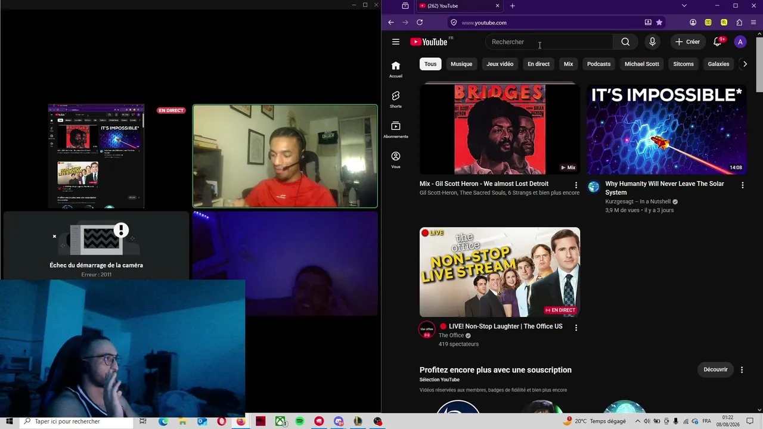Select the Tous filter chip
This screenshot has height=429, width=763.
(430, 64)
